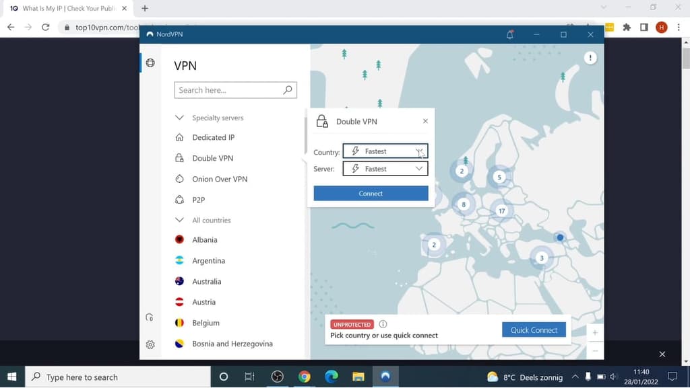Image resolution: width=690 pixels, height=388 pixels.
Task: Select the map server cluster marked 5
Action: [499, 178]
